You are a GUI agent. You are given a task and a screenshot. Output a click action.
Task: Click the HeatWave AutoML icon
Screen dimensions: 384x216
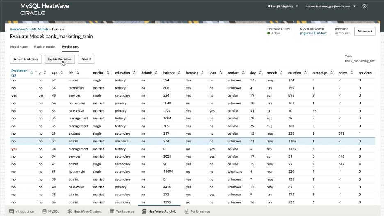click(144, 211)
